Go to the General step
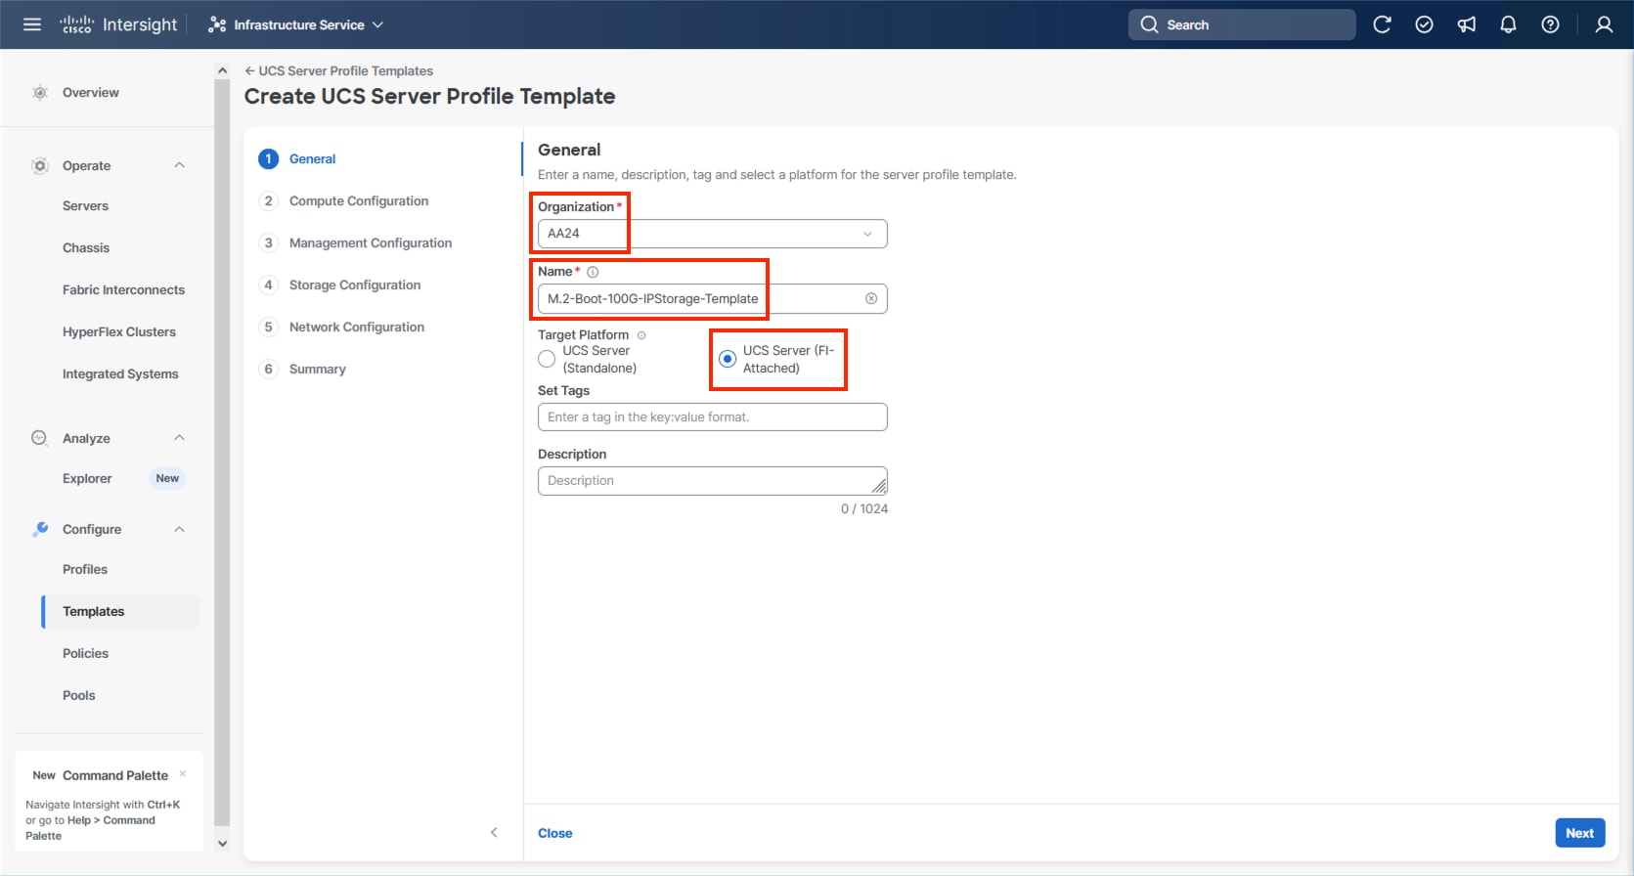Image resolution: width=1634 pixels, height=876 pixels. click(312, 158)
